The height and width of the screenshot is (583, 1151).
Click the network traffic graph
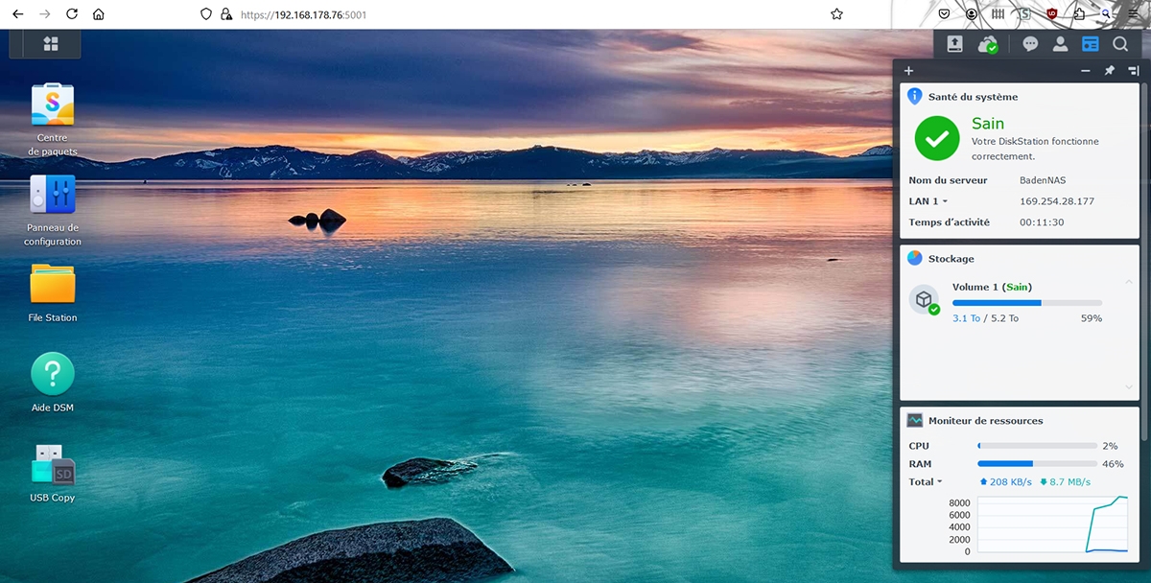[x=1053, y=525]
